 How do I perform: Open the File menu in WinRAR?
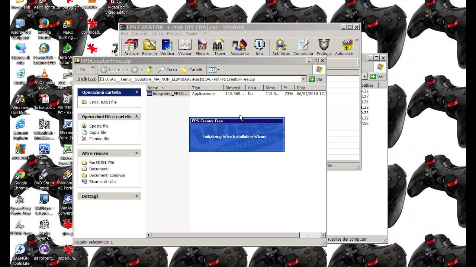pyautogui.click(x=124, y=33)
